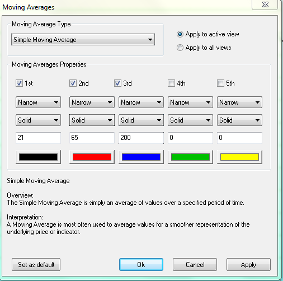Click the Apply button

click(x=248, y=265)
